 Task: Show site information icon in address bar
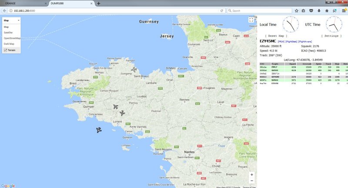[x=10, y=10]
